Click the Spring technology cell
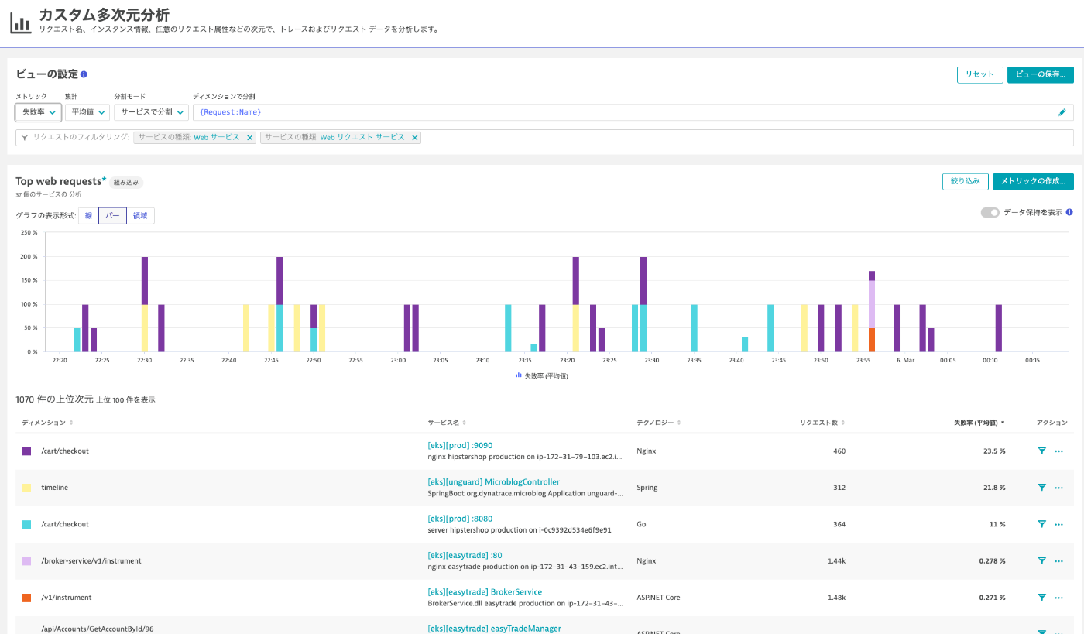The height and width of the screenshot is (634, 1084). tap(647, 488)
